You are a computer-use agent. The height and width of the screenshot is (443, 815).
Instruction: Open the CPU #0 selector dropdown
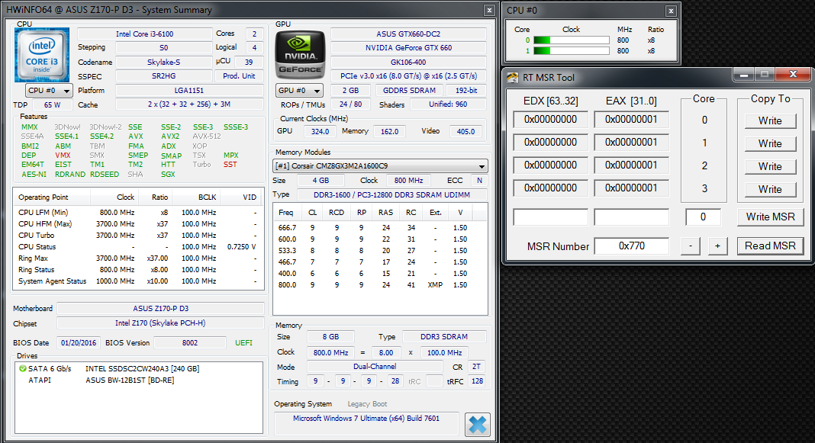point(49,90)
